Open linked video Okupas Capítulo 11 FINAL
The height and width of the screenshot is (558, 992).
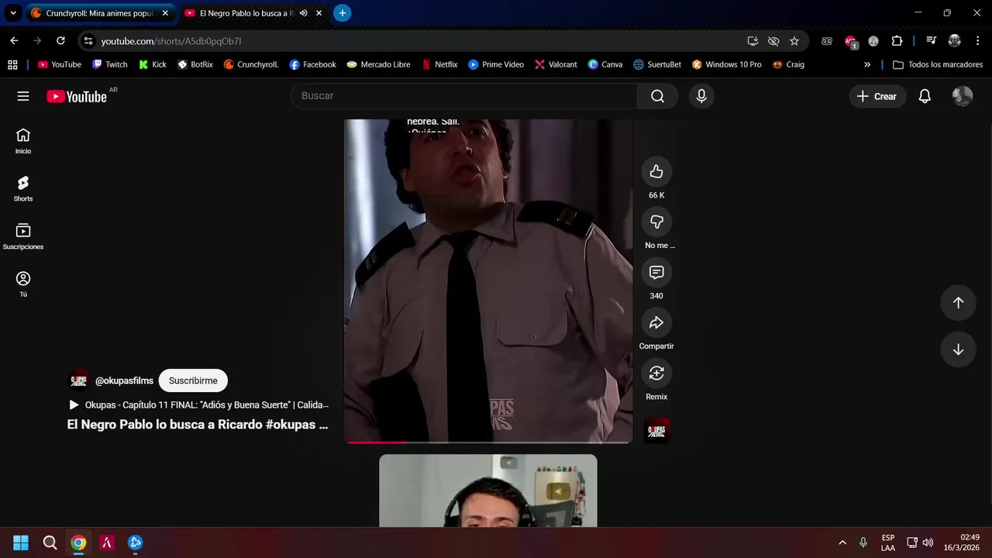coord(199,405)
